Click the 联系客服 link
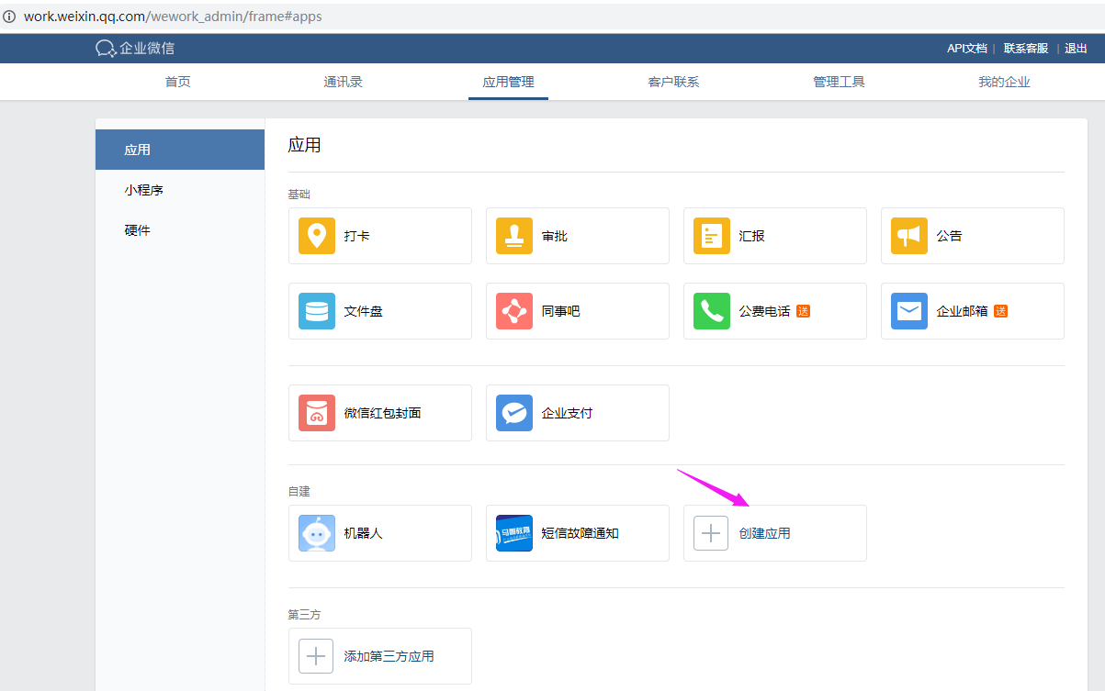The height and width of the screenshot is (691, 1105). point(1026,49)
